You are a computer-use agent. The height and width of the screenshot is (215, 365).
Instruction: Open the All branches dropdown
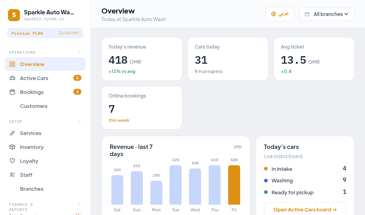click(327, 14)
